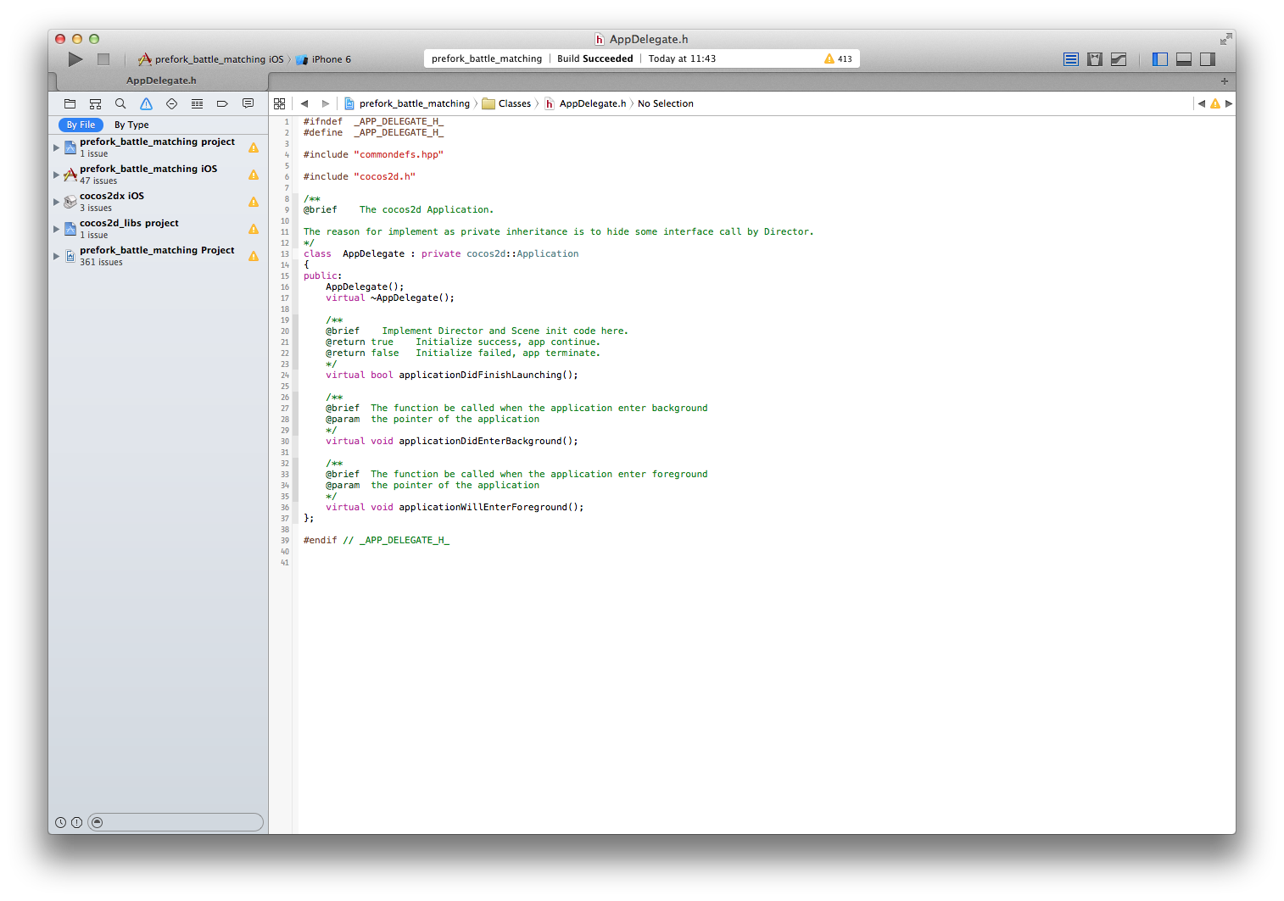Image resolution: width=1284 pixels, height=901 pixels.
Task: Open the related items grid menu
Action: pyautogui.click(x=280, y=103)
